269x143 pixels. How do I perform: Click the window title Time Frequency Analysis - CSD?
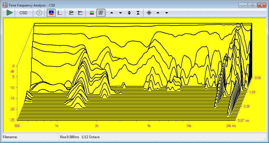32,5
